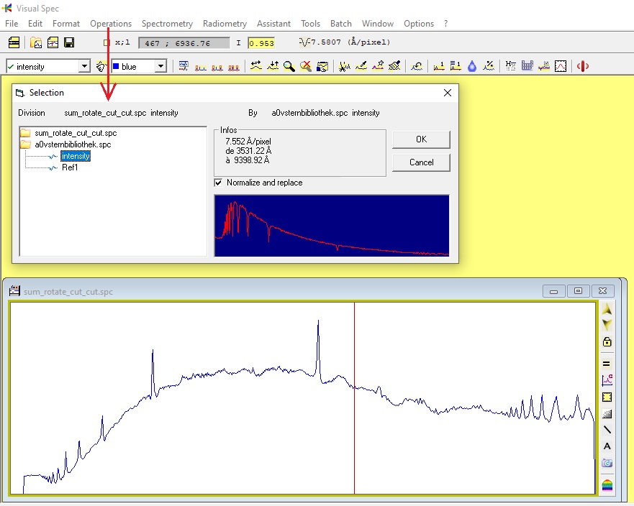634x506 pixels.
Task: Click the save floppy disk icon
Action: [69, 42]
